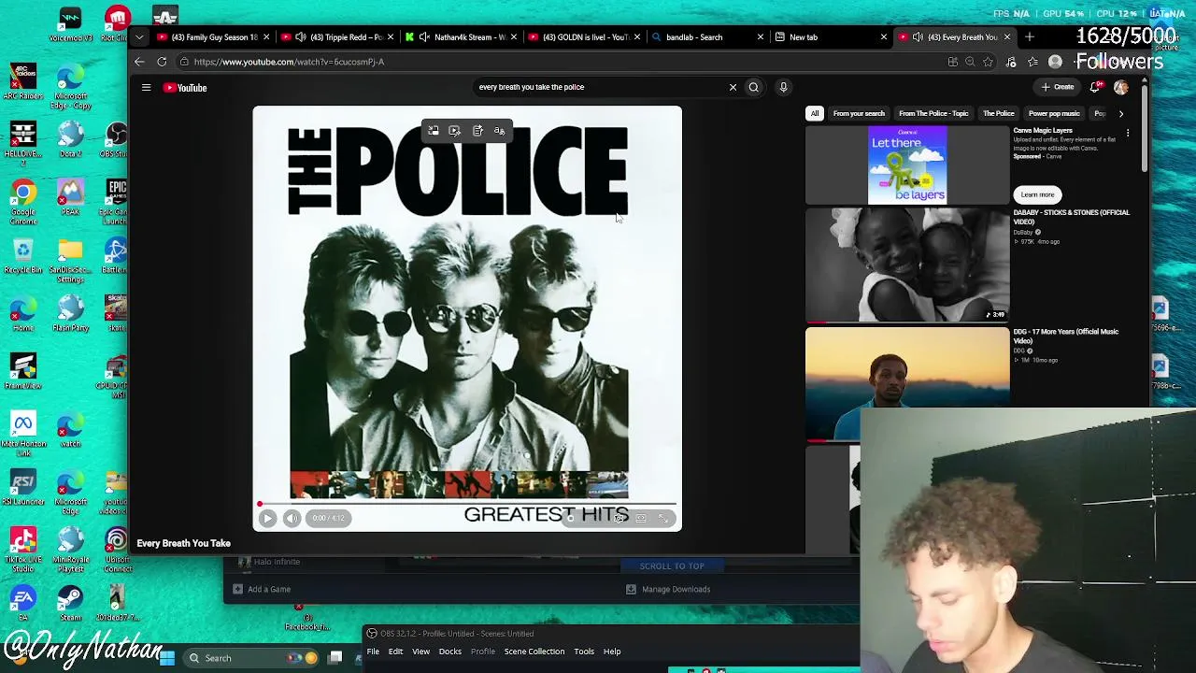1196x673 pixels.
Task: Open the File menu in OBS
Action: [x=373, y=652]
